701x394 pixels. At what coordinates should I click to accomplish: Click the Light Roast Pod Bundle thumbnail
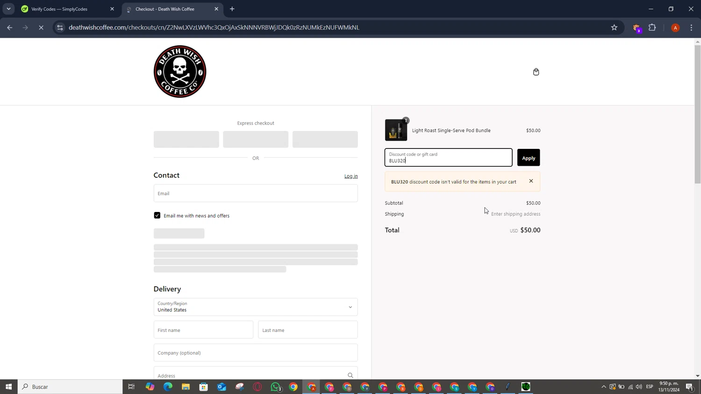click(396, 130)
